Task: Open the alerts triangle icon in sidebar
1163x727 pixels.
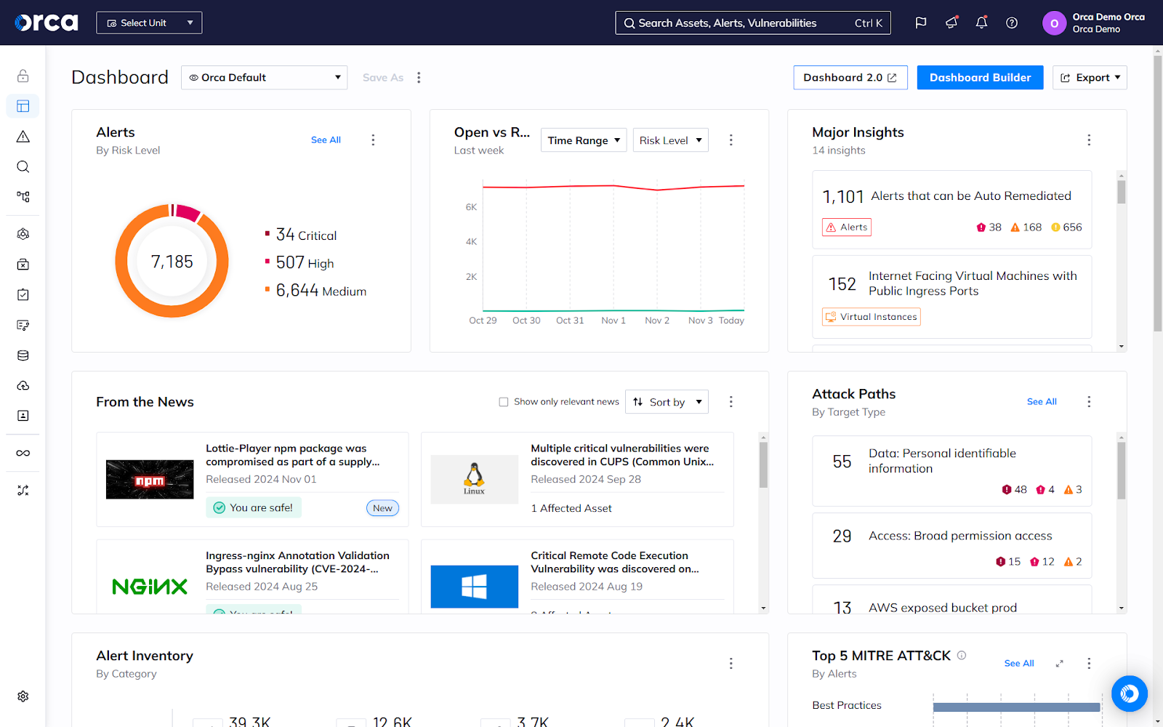Action: pyautogui.click(x=23, y=137)
